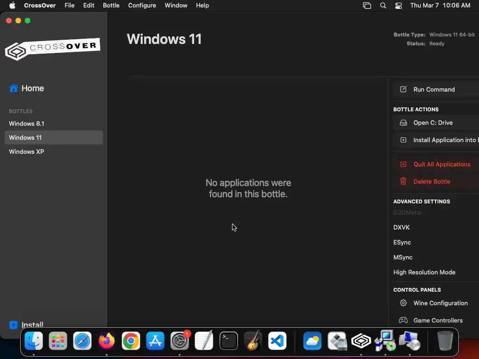Launch Safari from the Dock
479x359 pixels.
[82, 341]
